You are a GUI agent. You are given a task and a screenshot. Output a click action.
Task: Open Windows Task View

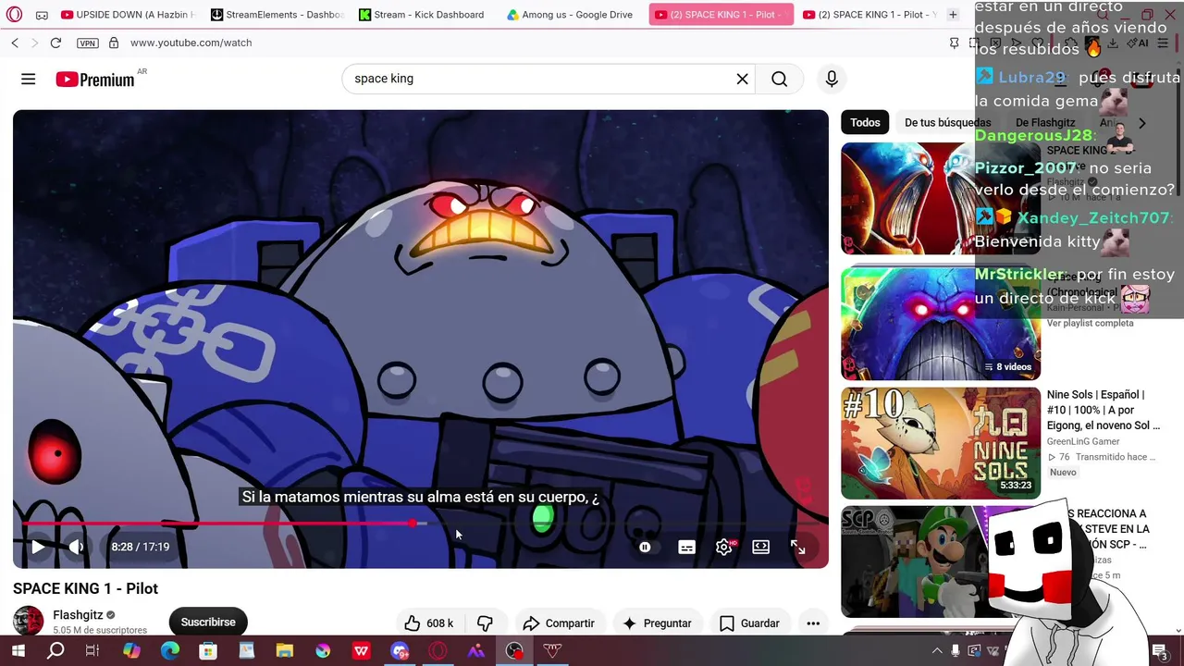click(x=92, y=651)
